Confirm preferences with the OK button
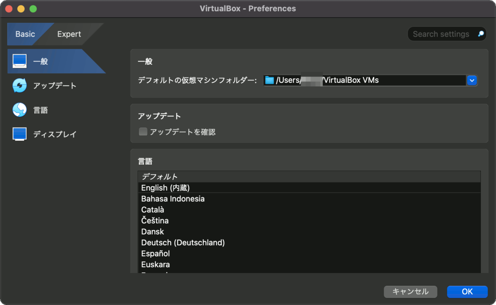The height and width of the screenshot is (305, 496). (467, 292)
